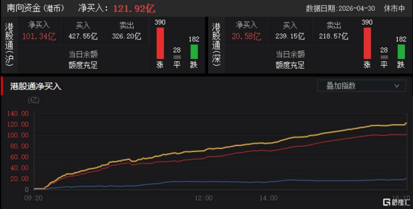Click the 390 count in Shanghai panel
The image size is (413, 209).
[x=160, y=22]
